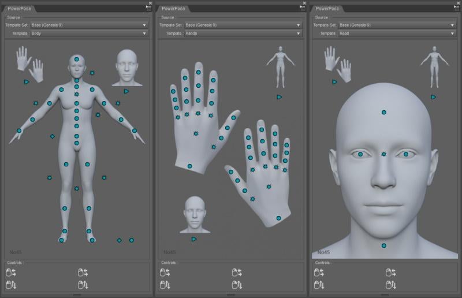Viewport: 462px width, 298px height.
Task: Head panel: click arrow under body thumbnail
Action: pyautogui.click(x=433, y=97)
